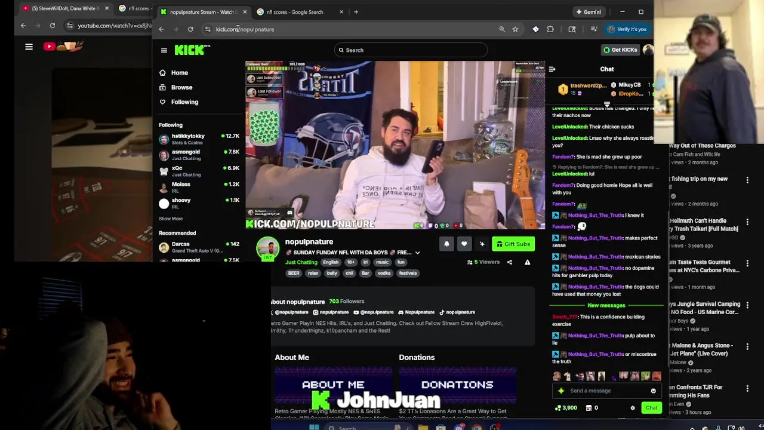Click Verify it's you profile button

627,29
